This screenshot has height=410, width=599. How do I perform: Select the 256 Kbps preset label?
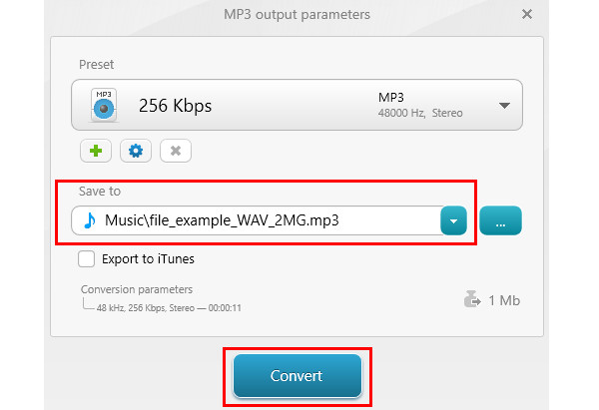[x=175, y=106]
